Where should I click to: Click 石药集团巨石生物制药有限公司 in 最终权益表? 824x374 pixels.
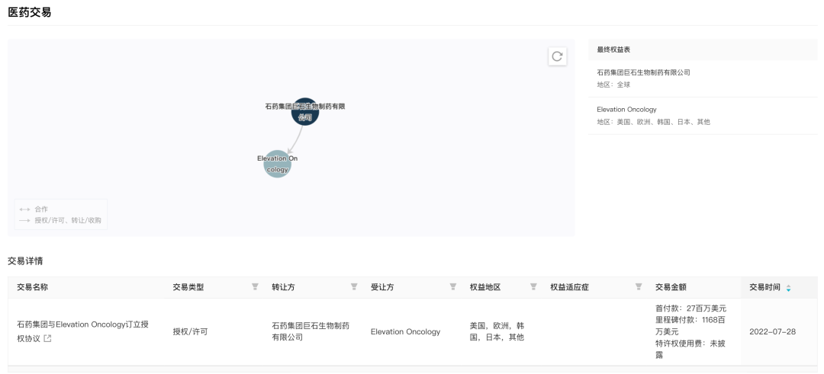pyautogui.click(x=643, y=72)
